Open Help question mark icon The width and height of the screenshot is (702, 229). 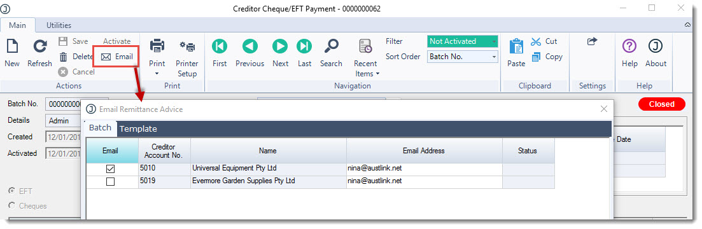coord(629,46)
